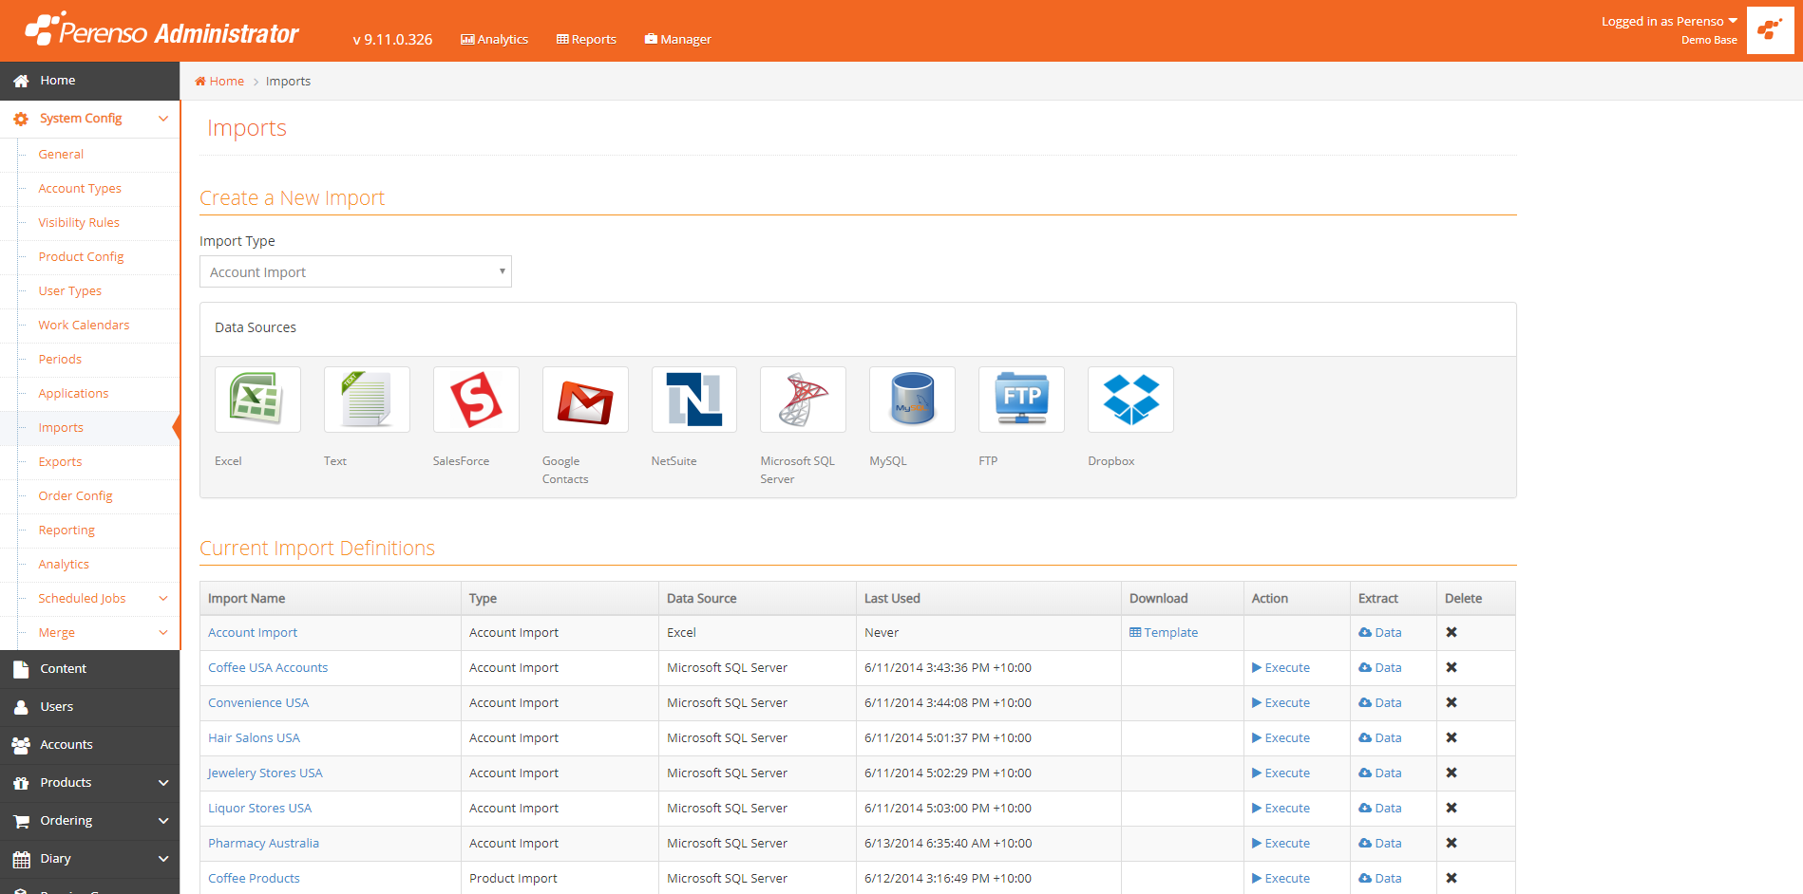Open the Accounts sidebar section
Screen dimensions: 1803x894
tap(89, 745)
